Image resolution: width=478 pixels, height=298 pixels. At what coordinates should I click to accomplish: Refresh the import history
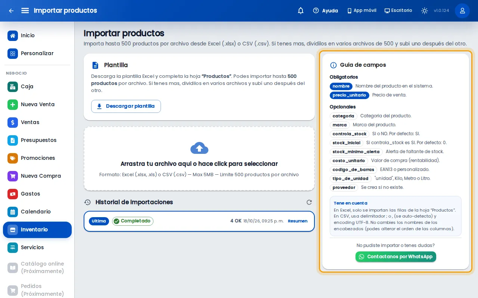point(309,202)
